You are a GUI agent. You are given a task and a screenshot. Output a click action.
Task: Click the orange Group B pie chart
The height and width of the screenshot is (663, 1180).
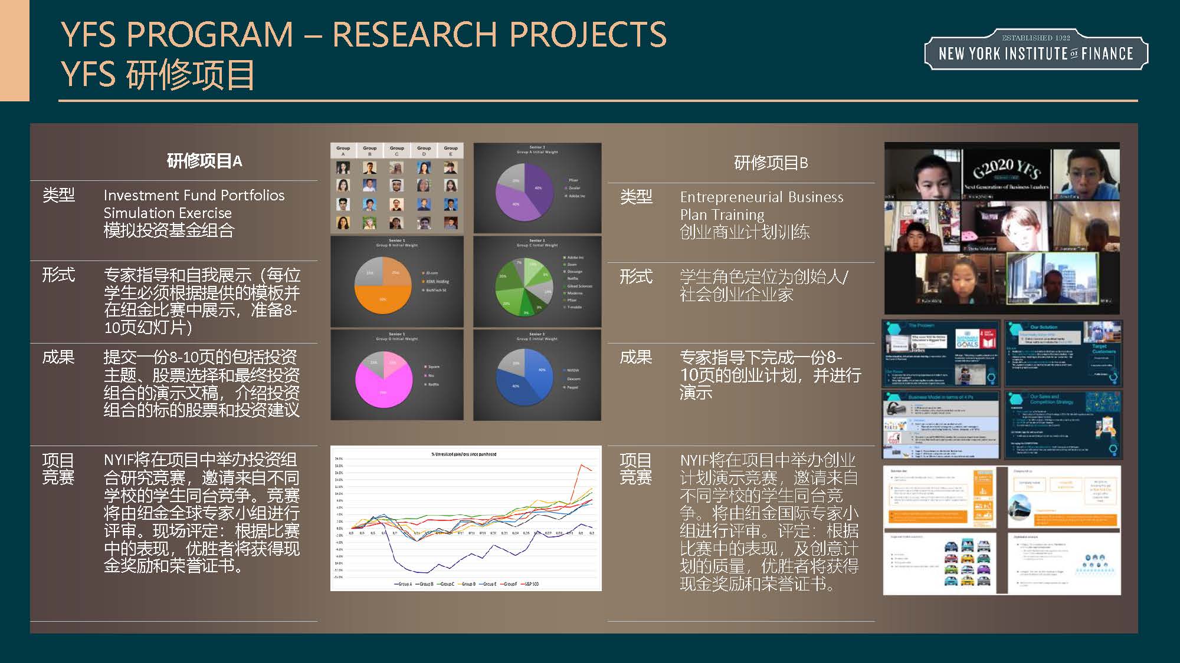pos(383,285)
